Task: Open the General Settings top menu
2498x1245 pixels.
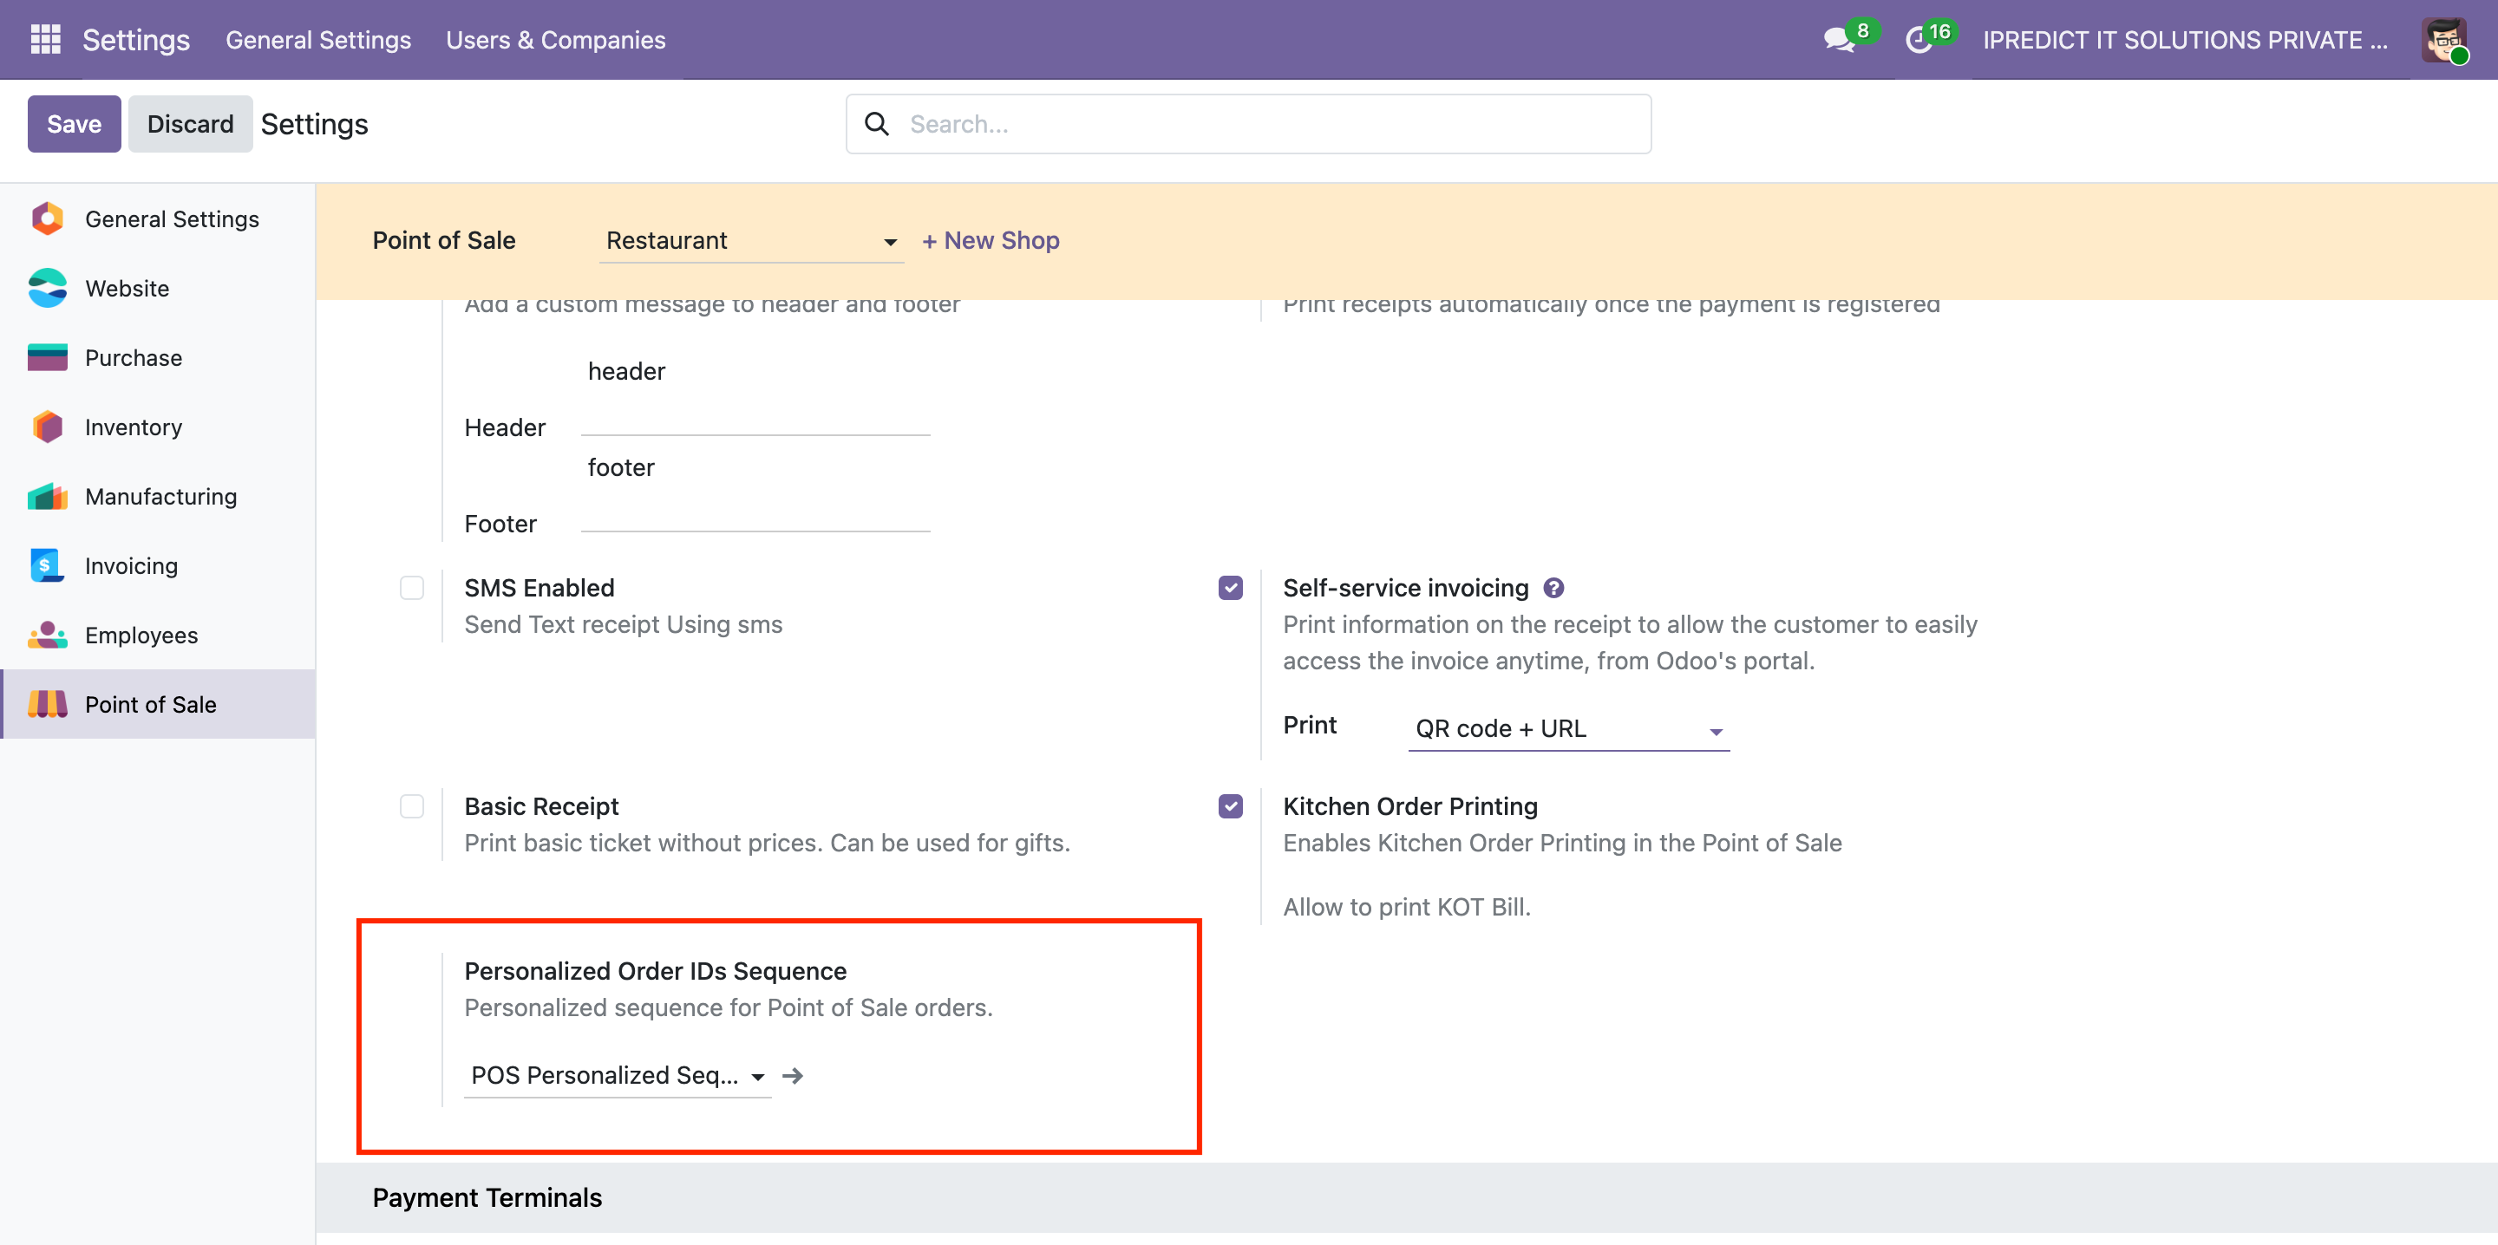Action: point(318,40)
